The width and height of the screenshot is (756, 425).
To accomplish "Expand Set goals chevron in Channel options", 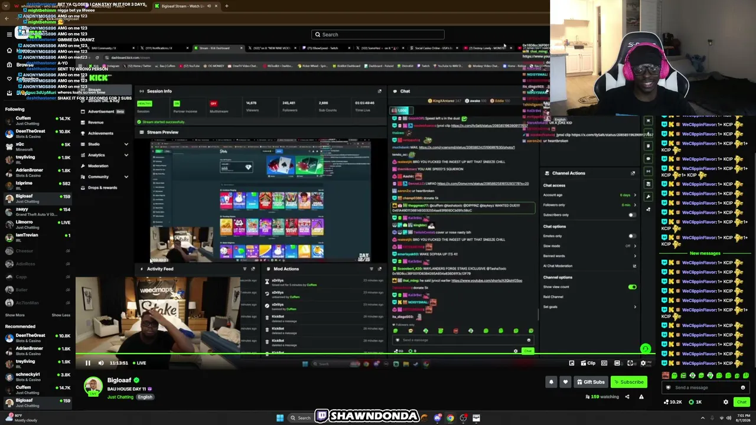I will coord(635,307).
